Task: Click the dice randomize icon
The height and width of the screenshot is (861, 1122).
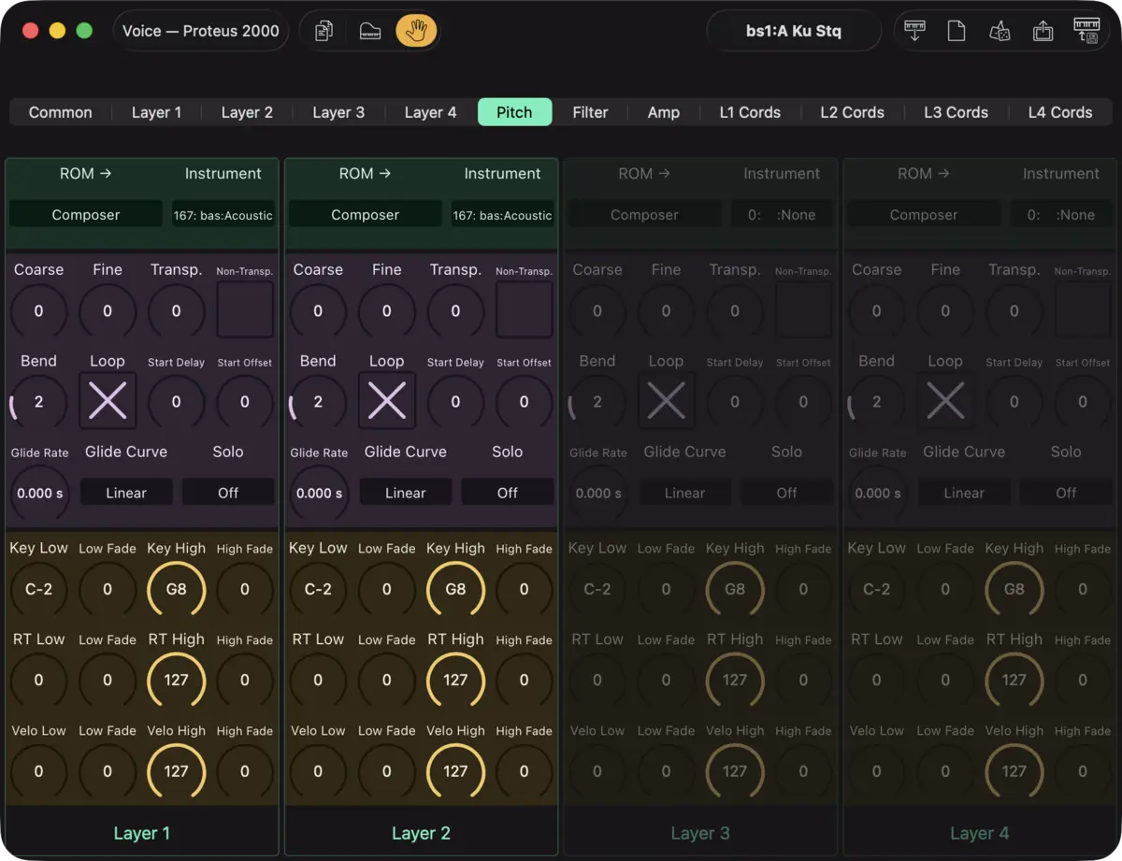Action: click(1000, 31)
